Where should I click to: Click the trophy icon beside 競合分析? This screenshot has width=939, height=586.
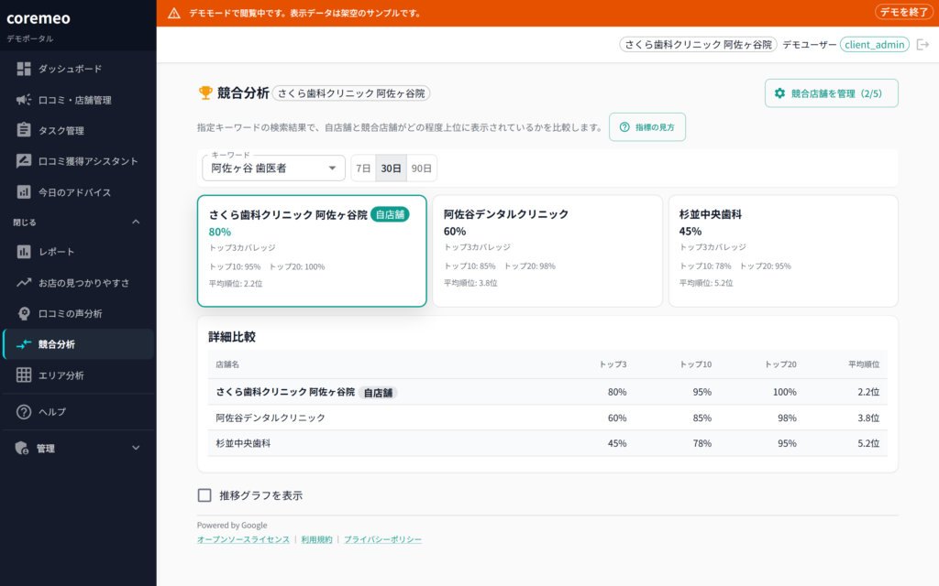204,92
